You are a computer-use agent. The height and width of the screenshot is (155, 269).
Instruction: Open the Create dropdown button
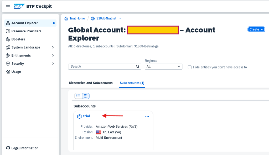click(256, 29)
